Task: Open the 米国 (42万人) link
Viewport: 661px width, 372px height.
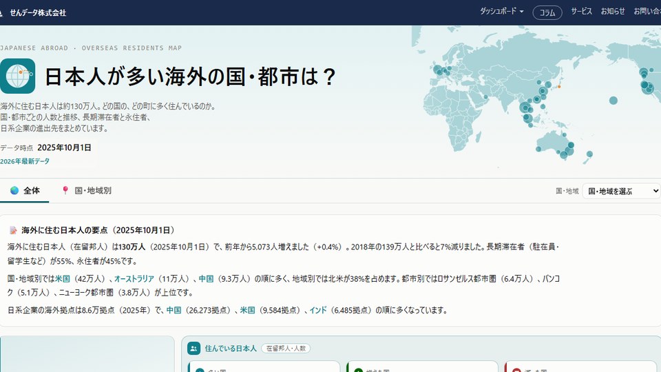Action: click(x=63, y=279)
